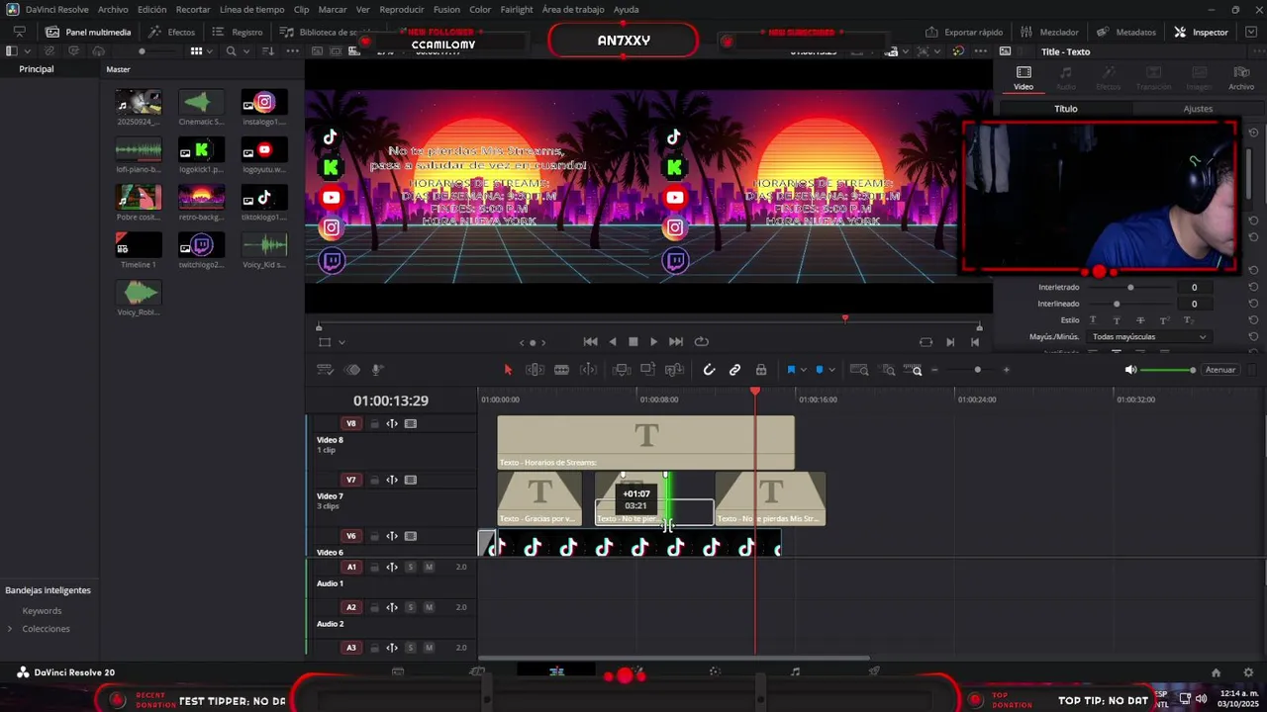
Task: Toggle Panel multimedia panel
Action: (88, 32)
